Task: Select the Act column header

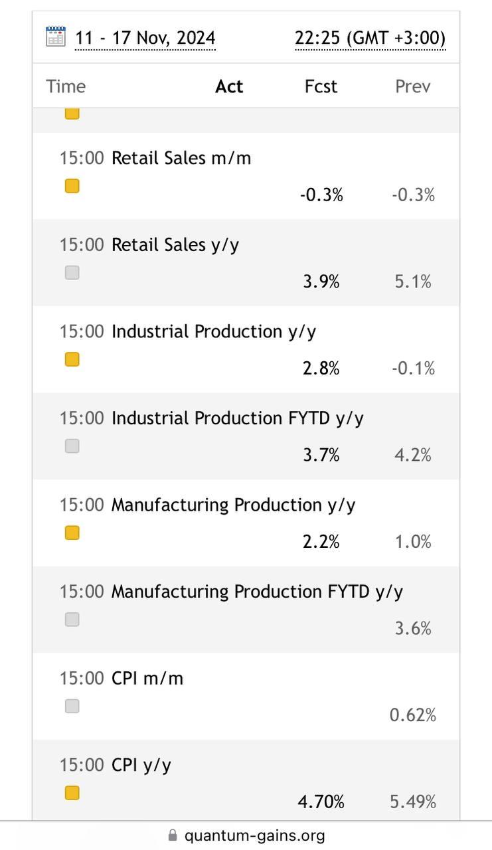Action: 229,86
